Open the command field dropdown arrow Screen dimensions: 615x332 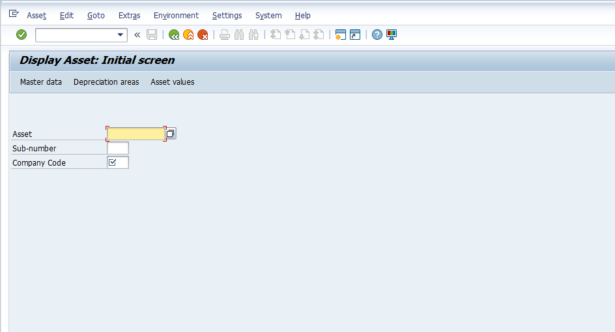coord(121,35)
